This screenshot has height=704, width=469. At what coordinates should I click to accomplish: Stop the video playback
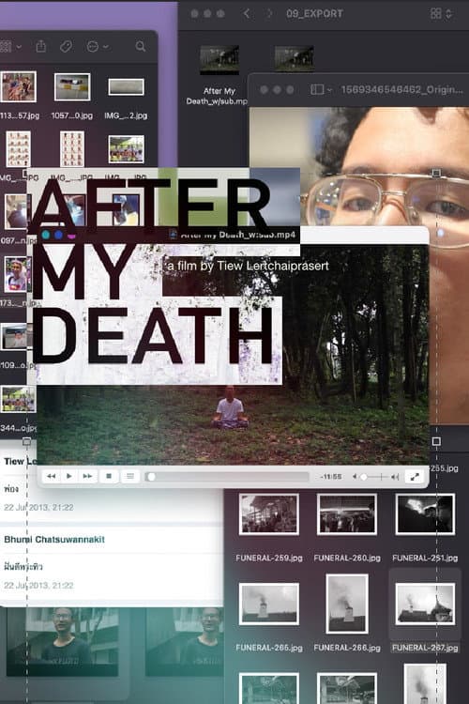click(x=109, y=476)
